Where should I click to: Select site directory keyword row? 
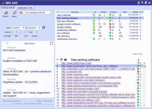100,36
